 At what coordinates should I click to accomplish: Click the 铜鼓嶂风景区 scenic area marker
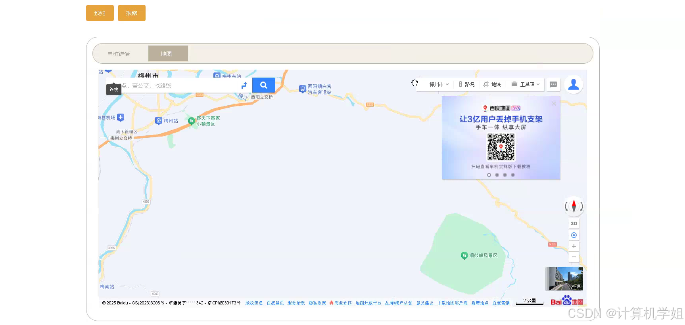(x=464, y=256)
